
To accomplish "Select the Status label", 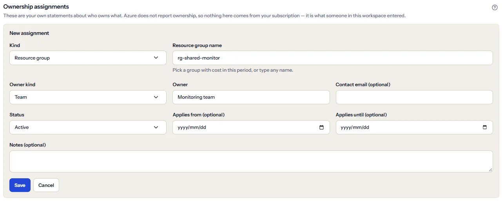I will 17,115.
